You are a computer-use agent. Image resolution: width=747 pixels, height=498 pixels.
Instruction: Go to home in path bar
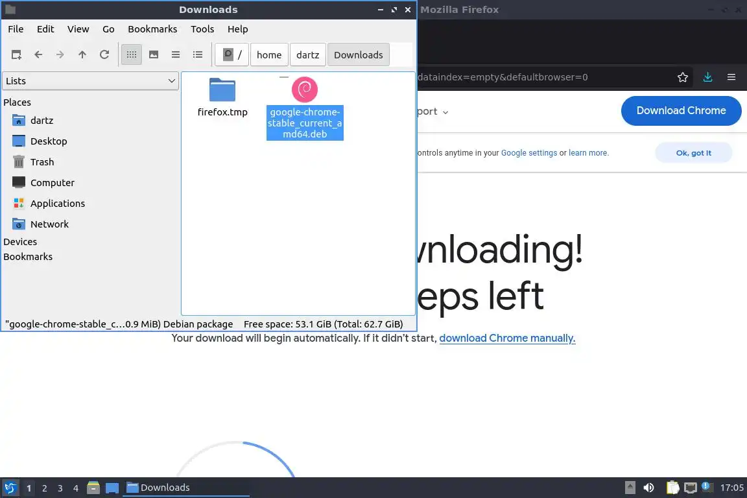pyautogui.click(x=269, y=55)
